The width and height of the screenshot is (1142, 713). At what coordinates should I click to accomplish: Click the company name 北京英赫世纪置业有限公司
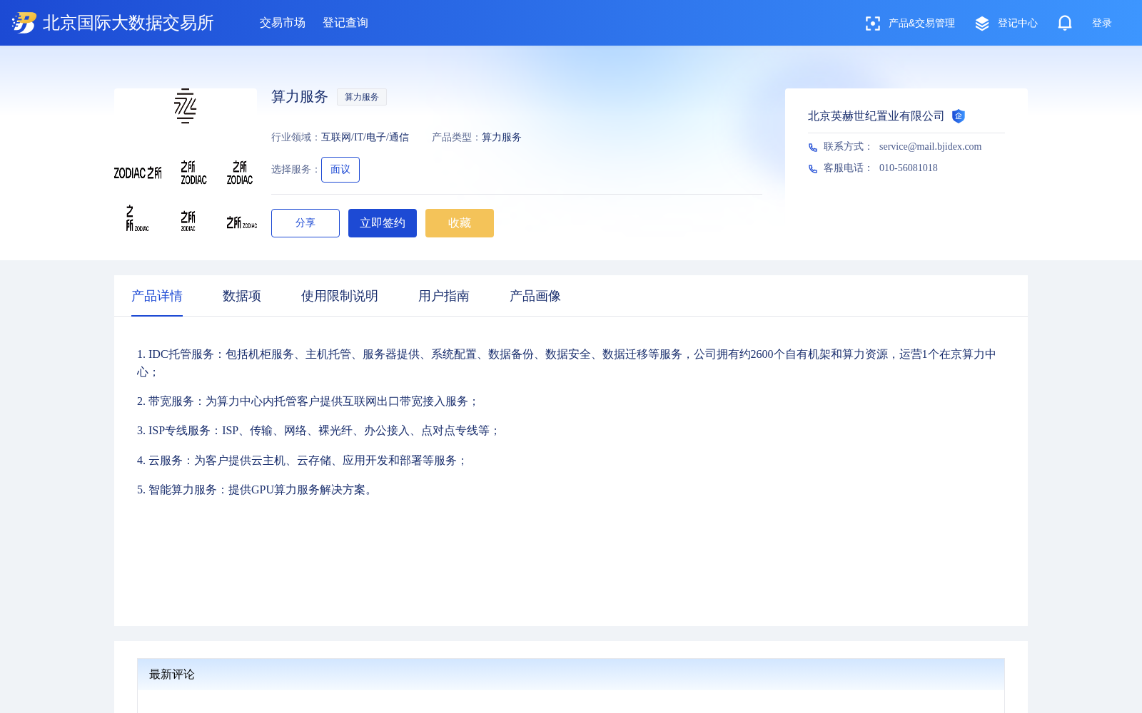876,116
